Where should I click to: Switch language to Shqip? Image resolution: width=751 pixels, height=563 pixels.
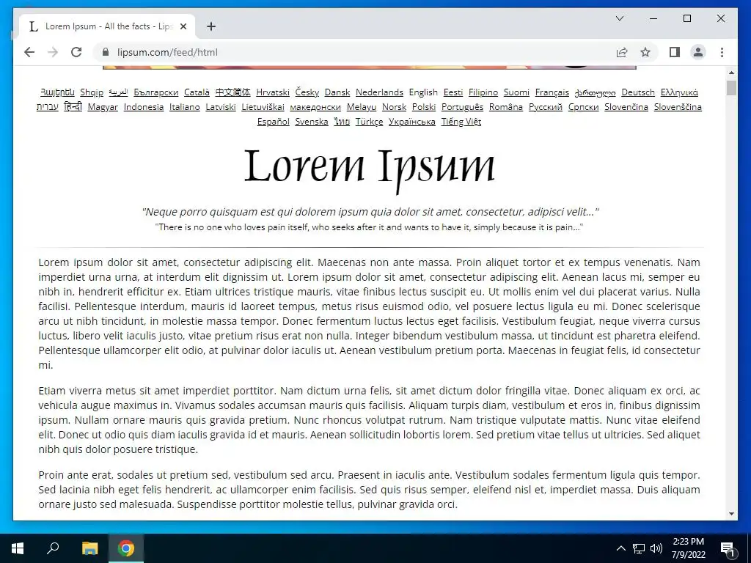coord(92,92)
